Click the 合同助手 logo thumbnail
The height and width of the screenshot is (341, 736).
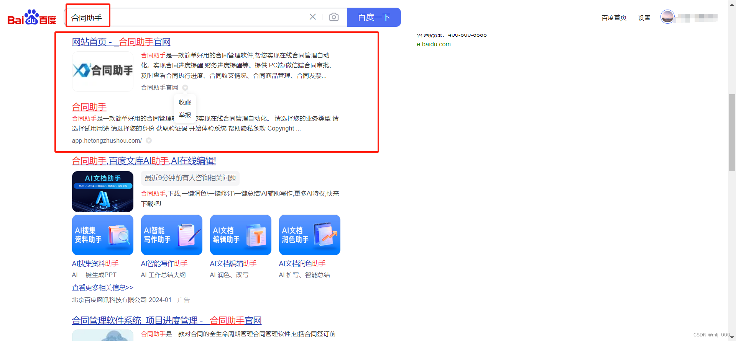point(103,71)
